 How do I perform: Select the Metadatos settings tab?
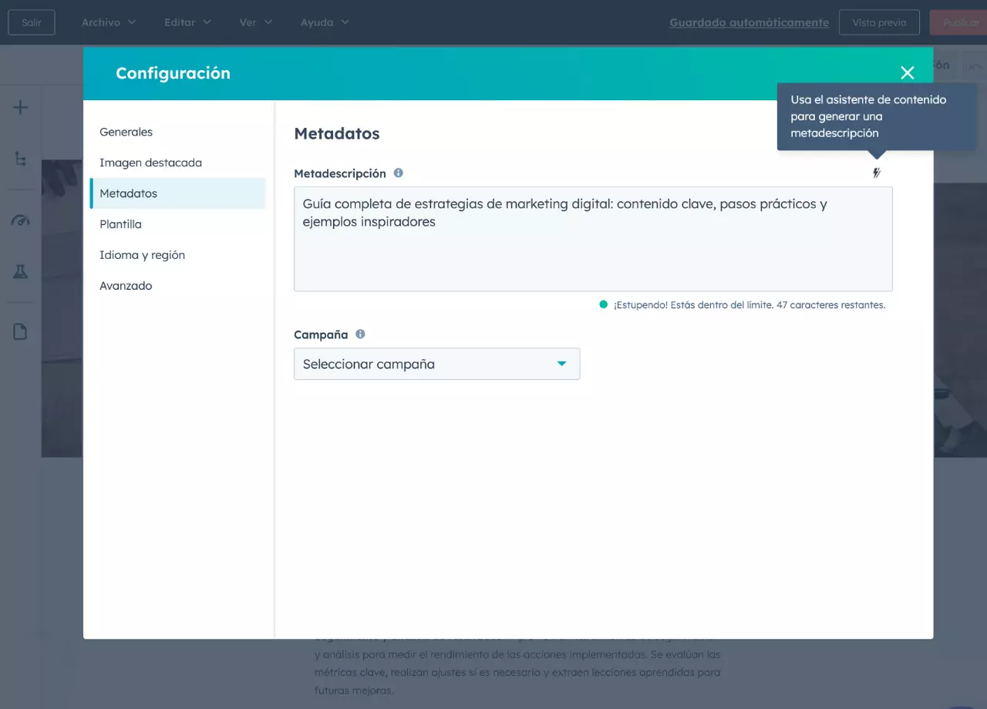(x=177, y=193)
